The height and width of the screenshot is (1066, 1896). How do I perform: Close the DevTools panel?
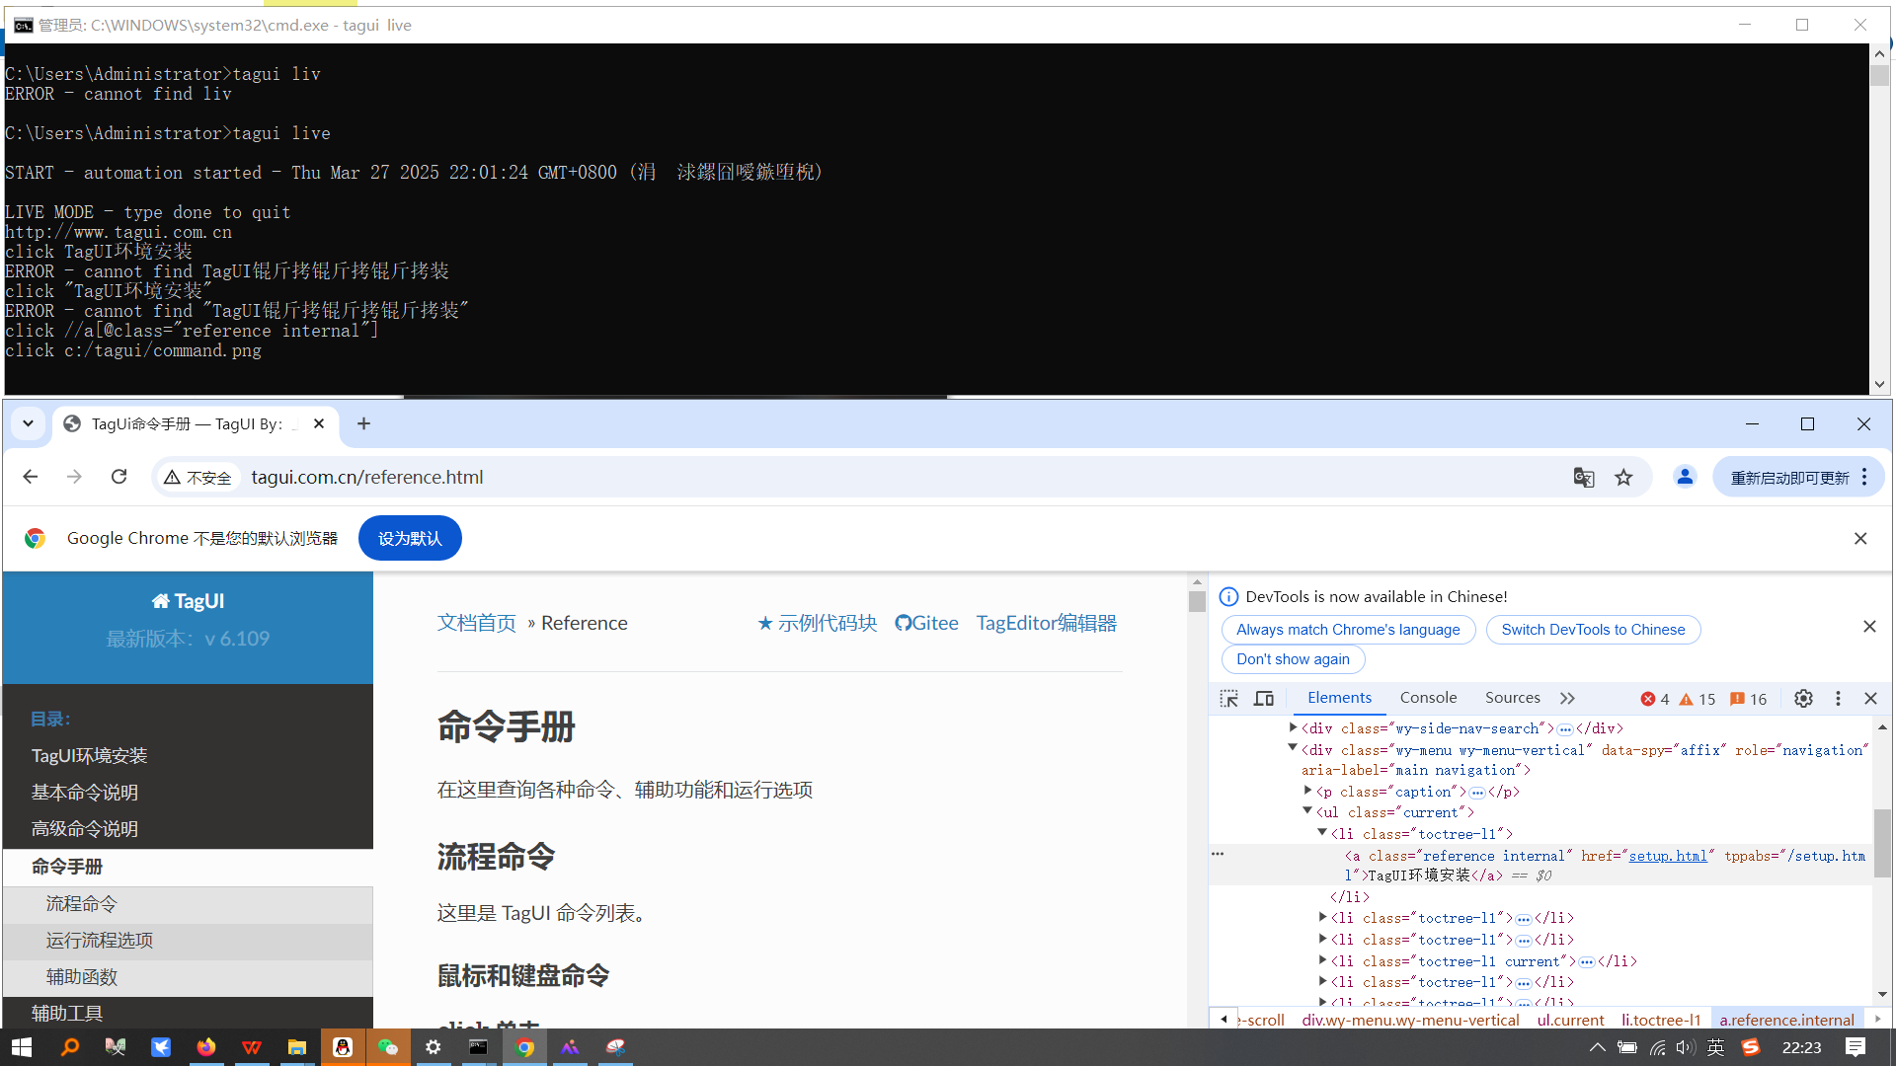[1870, 699]
